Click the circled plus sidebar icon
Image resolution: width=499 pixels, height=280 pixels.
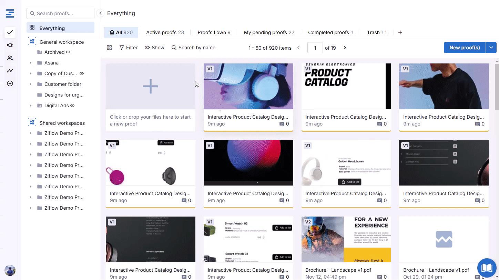coord(10,83)
